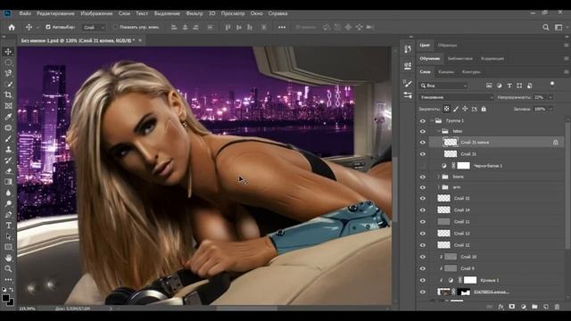
Task: Click the fx layer style icon
Action: click(x=501, y=307)
